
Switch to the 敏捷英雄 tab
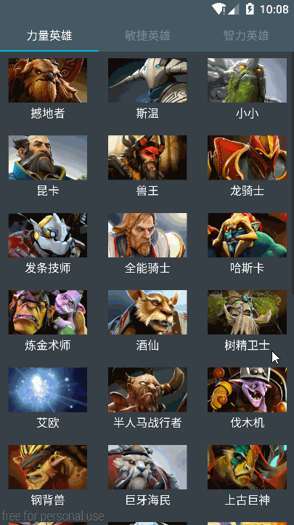[x=147, y=36]
